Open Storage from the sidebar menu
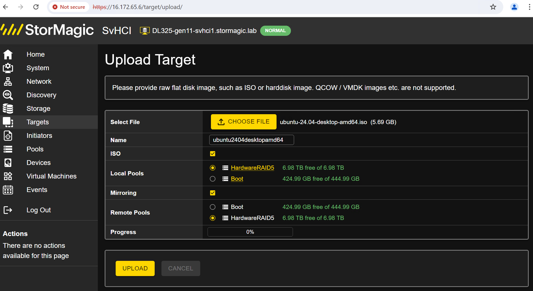533x291 pixels. (38, 109)
